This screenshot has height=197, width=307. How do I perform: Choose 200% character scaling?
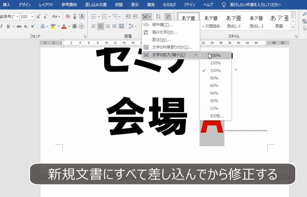coord(217,56)
